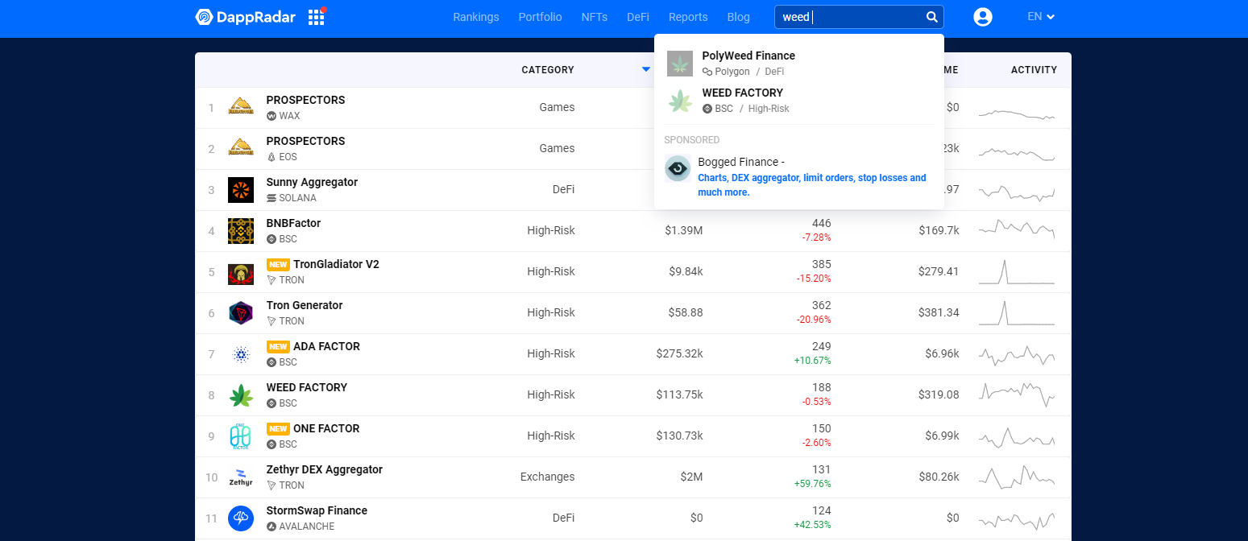
Task: Click the ACTIVITY column header
Action: 1034,70
